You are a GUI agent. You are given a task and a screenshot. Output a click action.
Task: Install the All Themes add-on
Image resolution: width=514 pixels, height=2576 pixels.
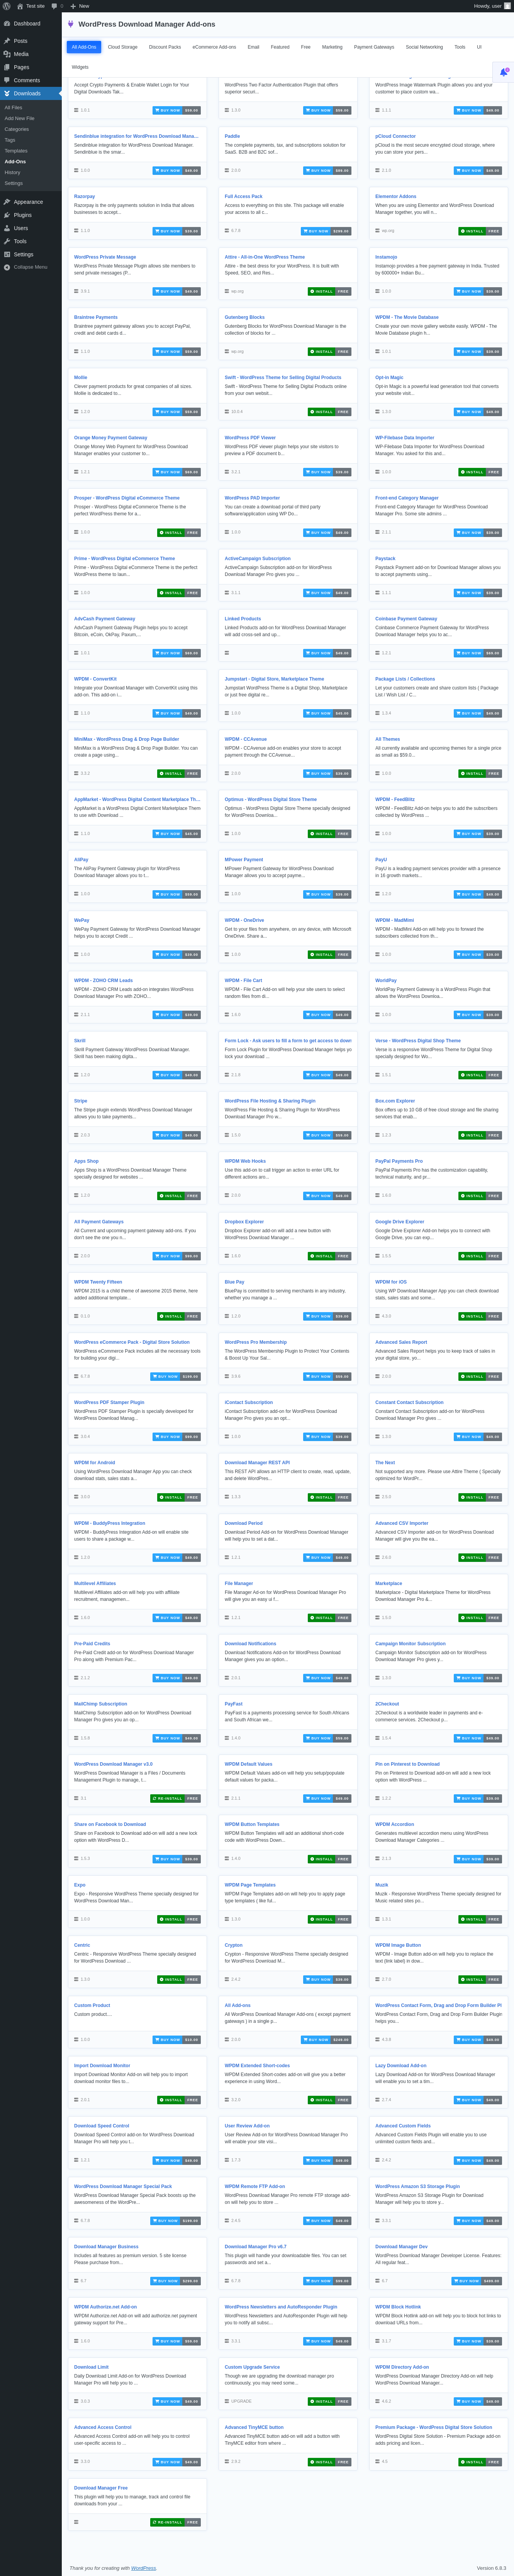coord(480,774)
